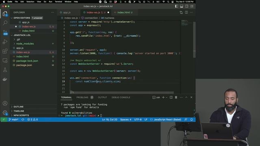260x146 pixels.
Task: Open the Extensions view
Action: click(x=5, y=51)
